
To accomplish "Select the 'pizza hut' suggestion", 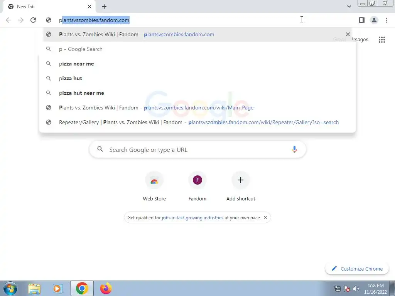I will click(x=197, y=78).
